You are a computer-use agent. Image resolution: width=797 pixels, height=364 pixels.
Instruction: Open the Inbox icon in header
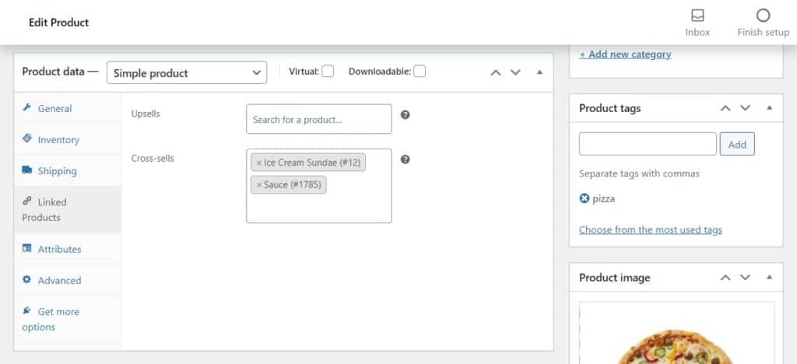[x=697, y=16]
